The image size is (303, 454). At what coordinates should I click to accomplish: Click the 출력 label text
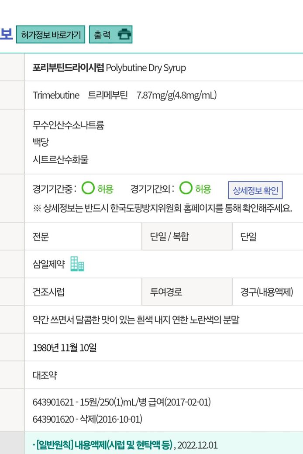tap(102, 35)
